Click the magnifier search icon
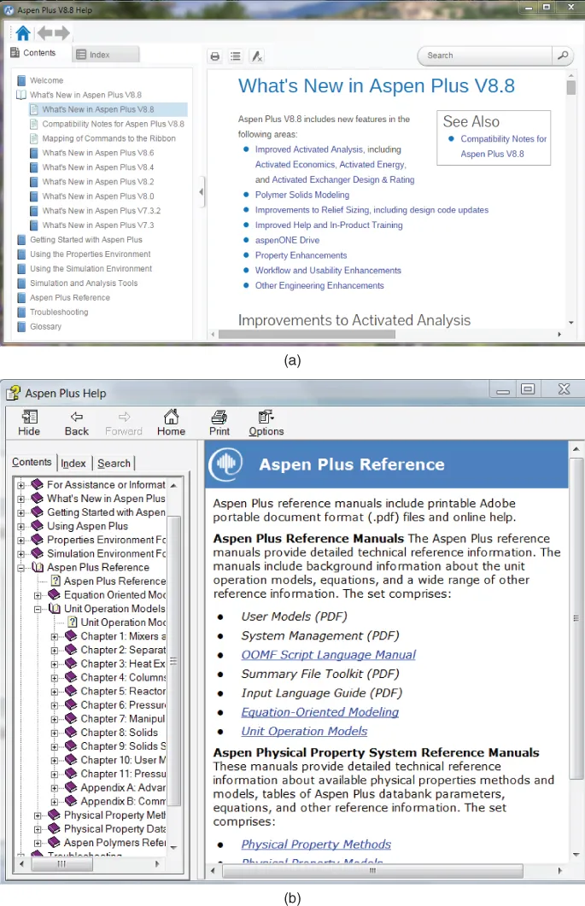The width and height of the screenshot is (585, 906). 562,56
